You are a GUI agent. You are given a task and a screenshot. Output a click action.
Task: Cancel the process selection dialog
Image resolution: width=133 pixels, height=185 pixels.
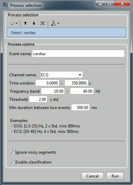click(92, 176)
